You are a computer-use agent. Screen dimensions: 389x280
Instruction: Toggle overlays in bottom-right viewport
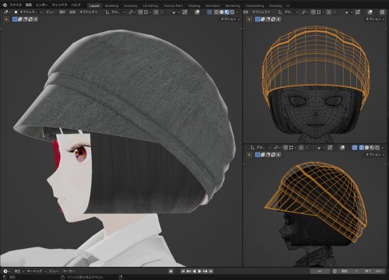coord(342,148)
